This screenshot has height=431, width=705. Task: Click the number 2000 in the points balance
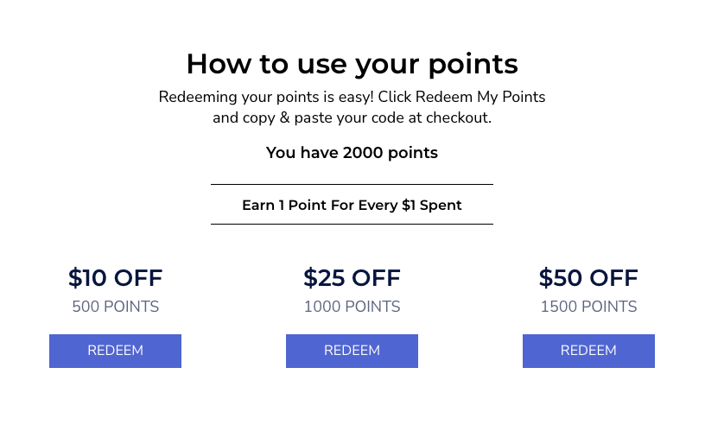363,153
